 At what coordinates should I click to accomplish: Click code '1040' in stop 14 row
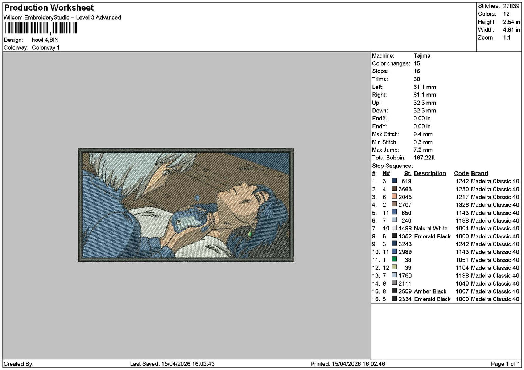click(462, 283)
